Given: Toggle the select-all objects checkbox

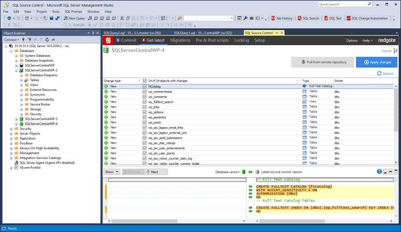Looking at the screenshot, I should click(145, 81).
